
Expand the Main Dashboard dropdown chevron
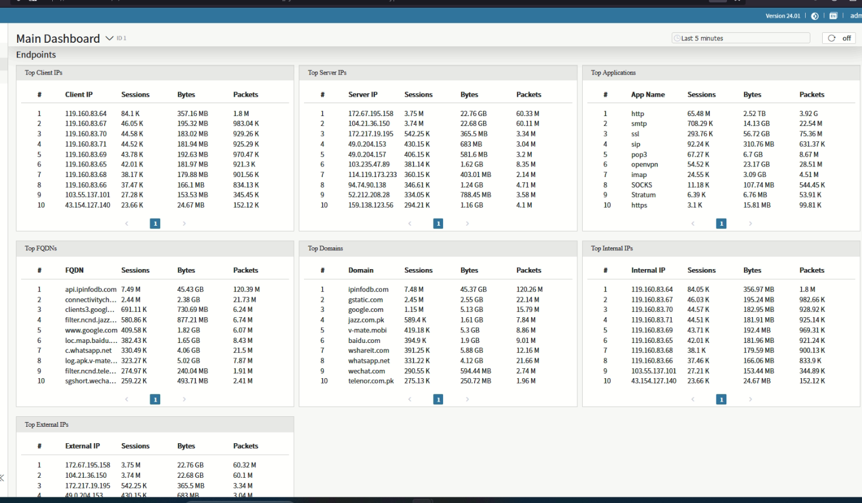pyautogui.click(x=109, y=39)
